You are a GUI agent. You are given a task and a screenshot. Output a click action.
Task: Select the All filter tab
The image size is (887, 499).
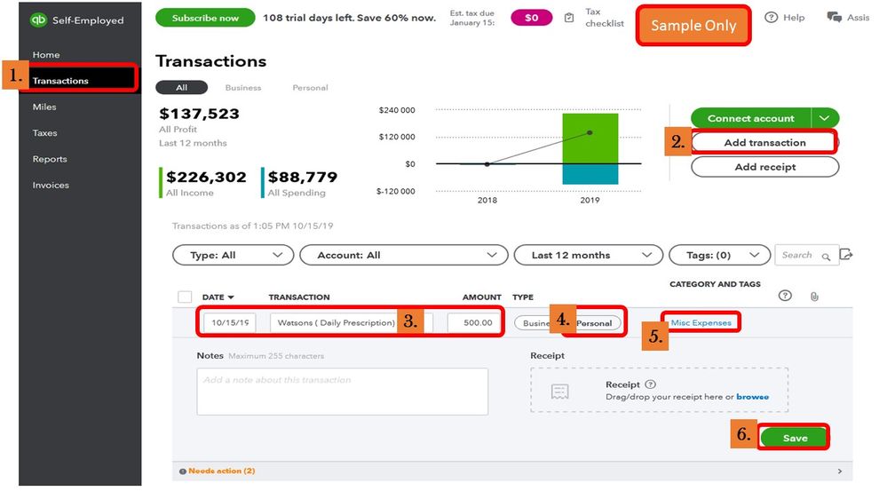click(182, 88)
